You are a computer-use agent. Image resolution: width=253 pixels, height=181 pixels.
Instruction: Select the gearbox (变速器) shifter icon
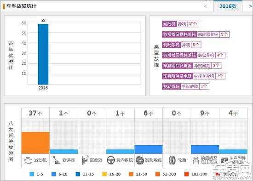coord(56,160)
